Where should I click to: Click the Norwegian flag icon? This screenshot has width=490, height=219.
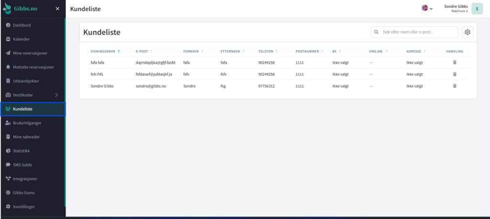coord(425,9)
